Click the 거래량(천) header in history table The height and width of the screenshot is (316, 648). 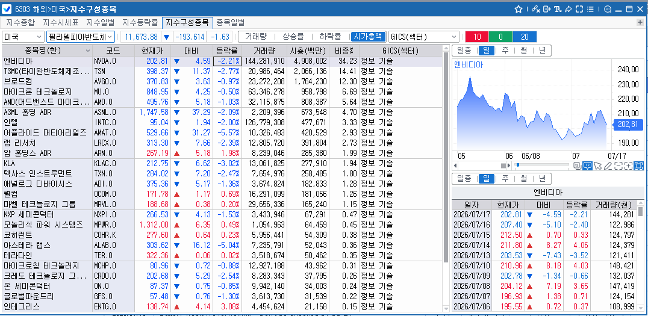614,205
